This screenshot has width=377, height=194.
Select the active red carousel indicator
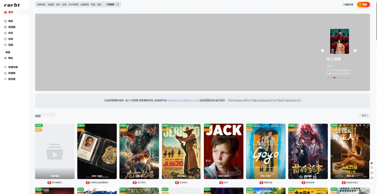[334, 78]
